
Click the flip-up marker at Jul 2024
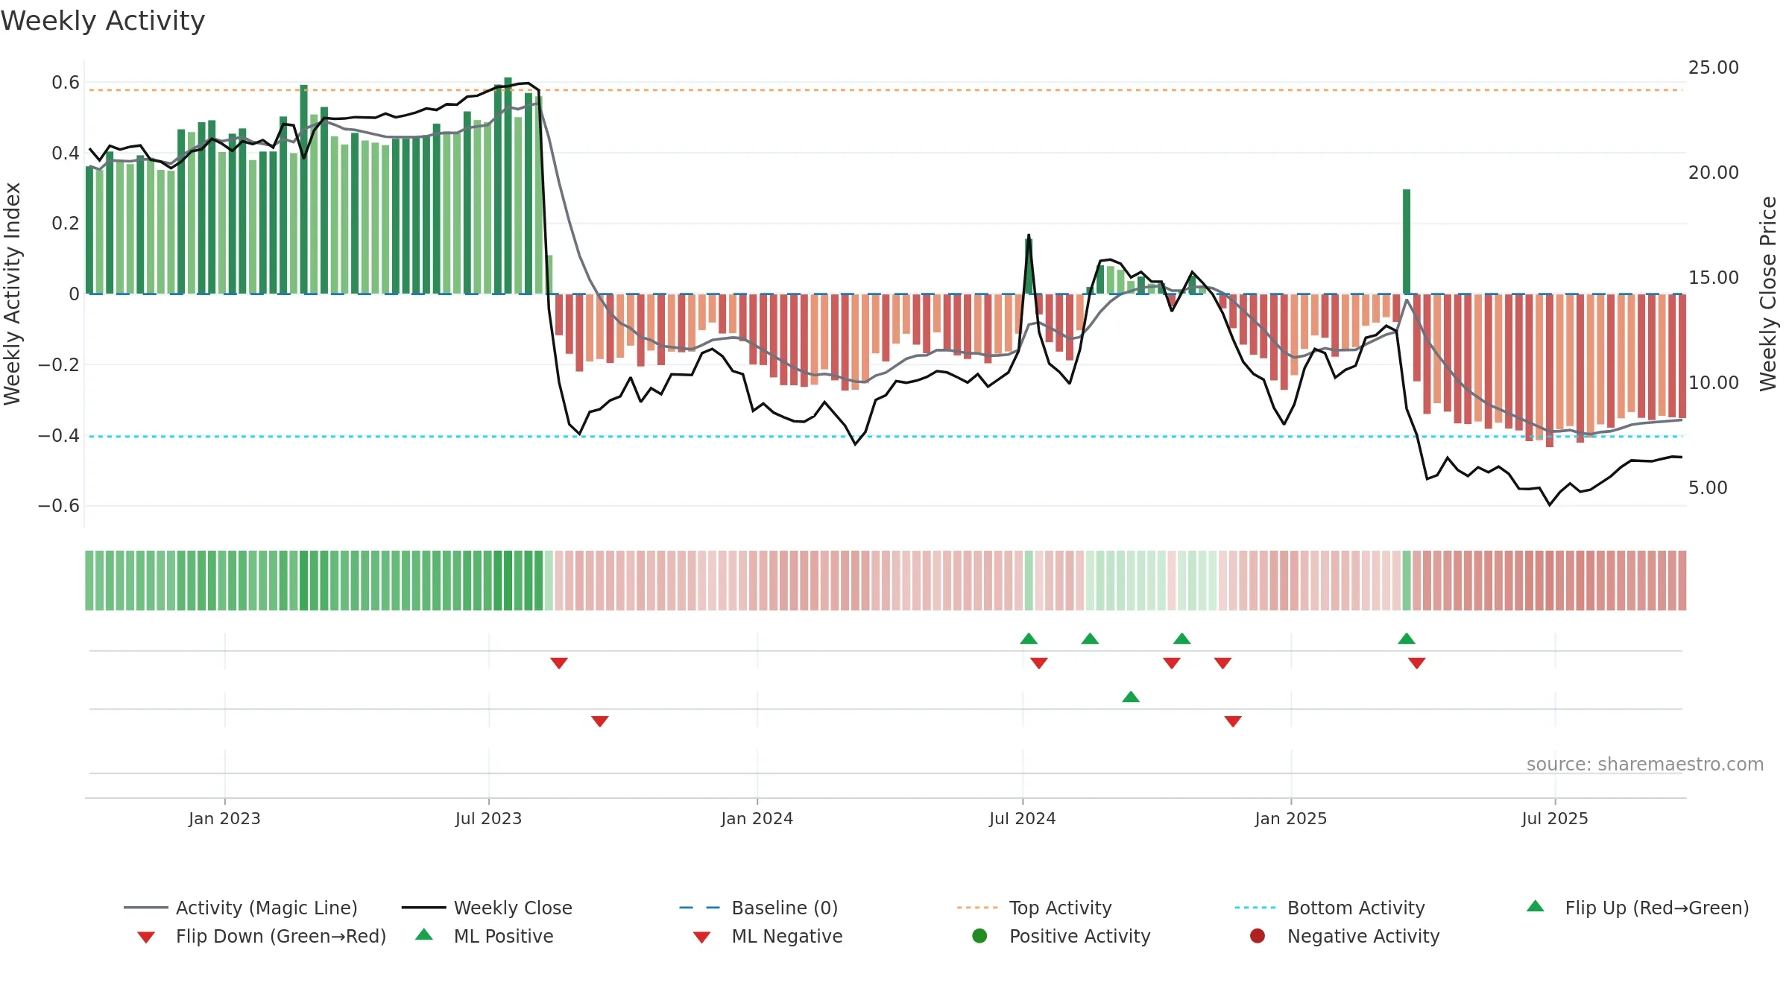(x=1029, y=639)
